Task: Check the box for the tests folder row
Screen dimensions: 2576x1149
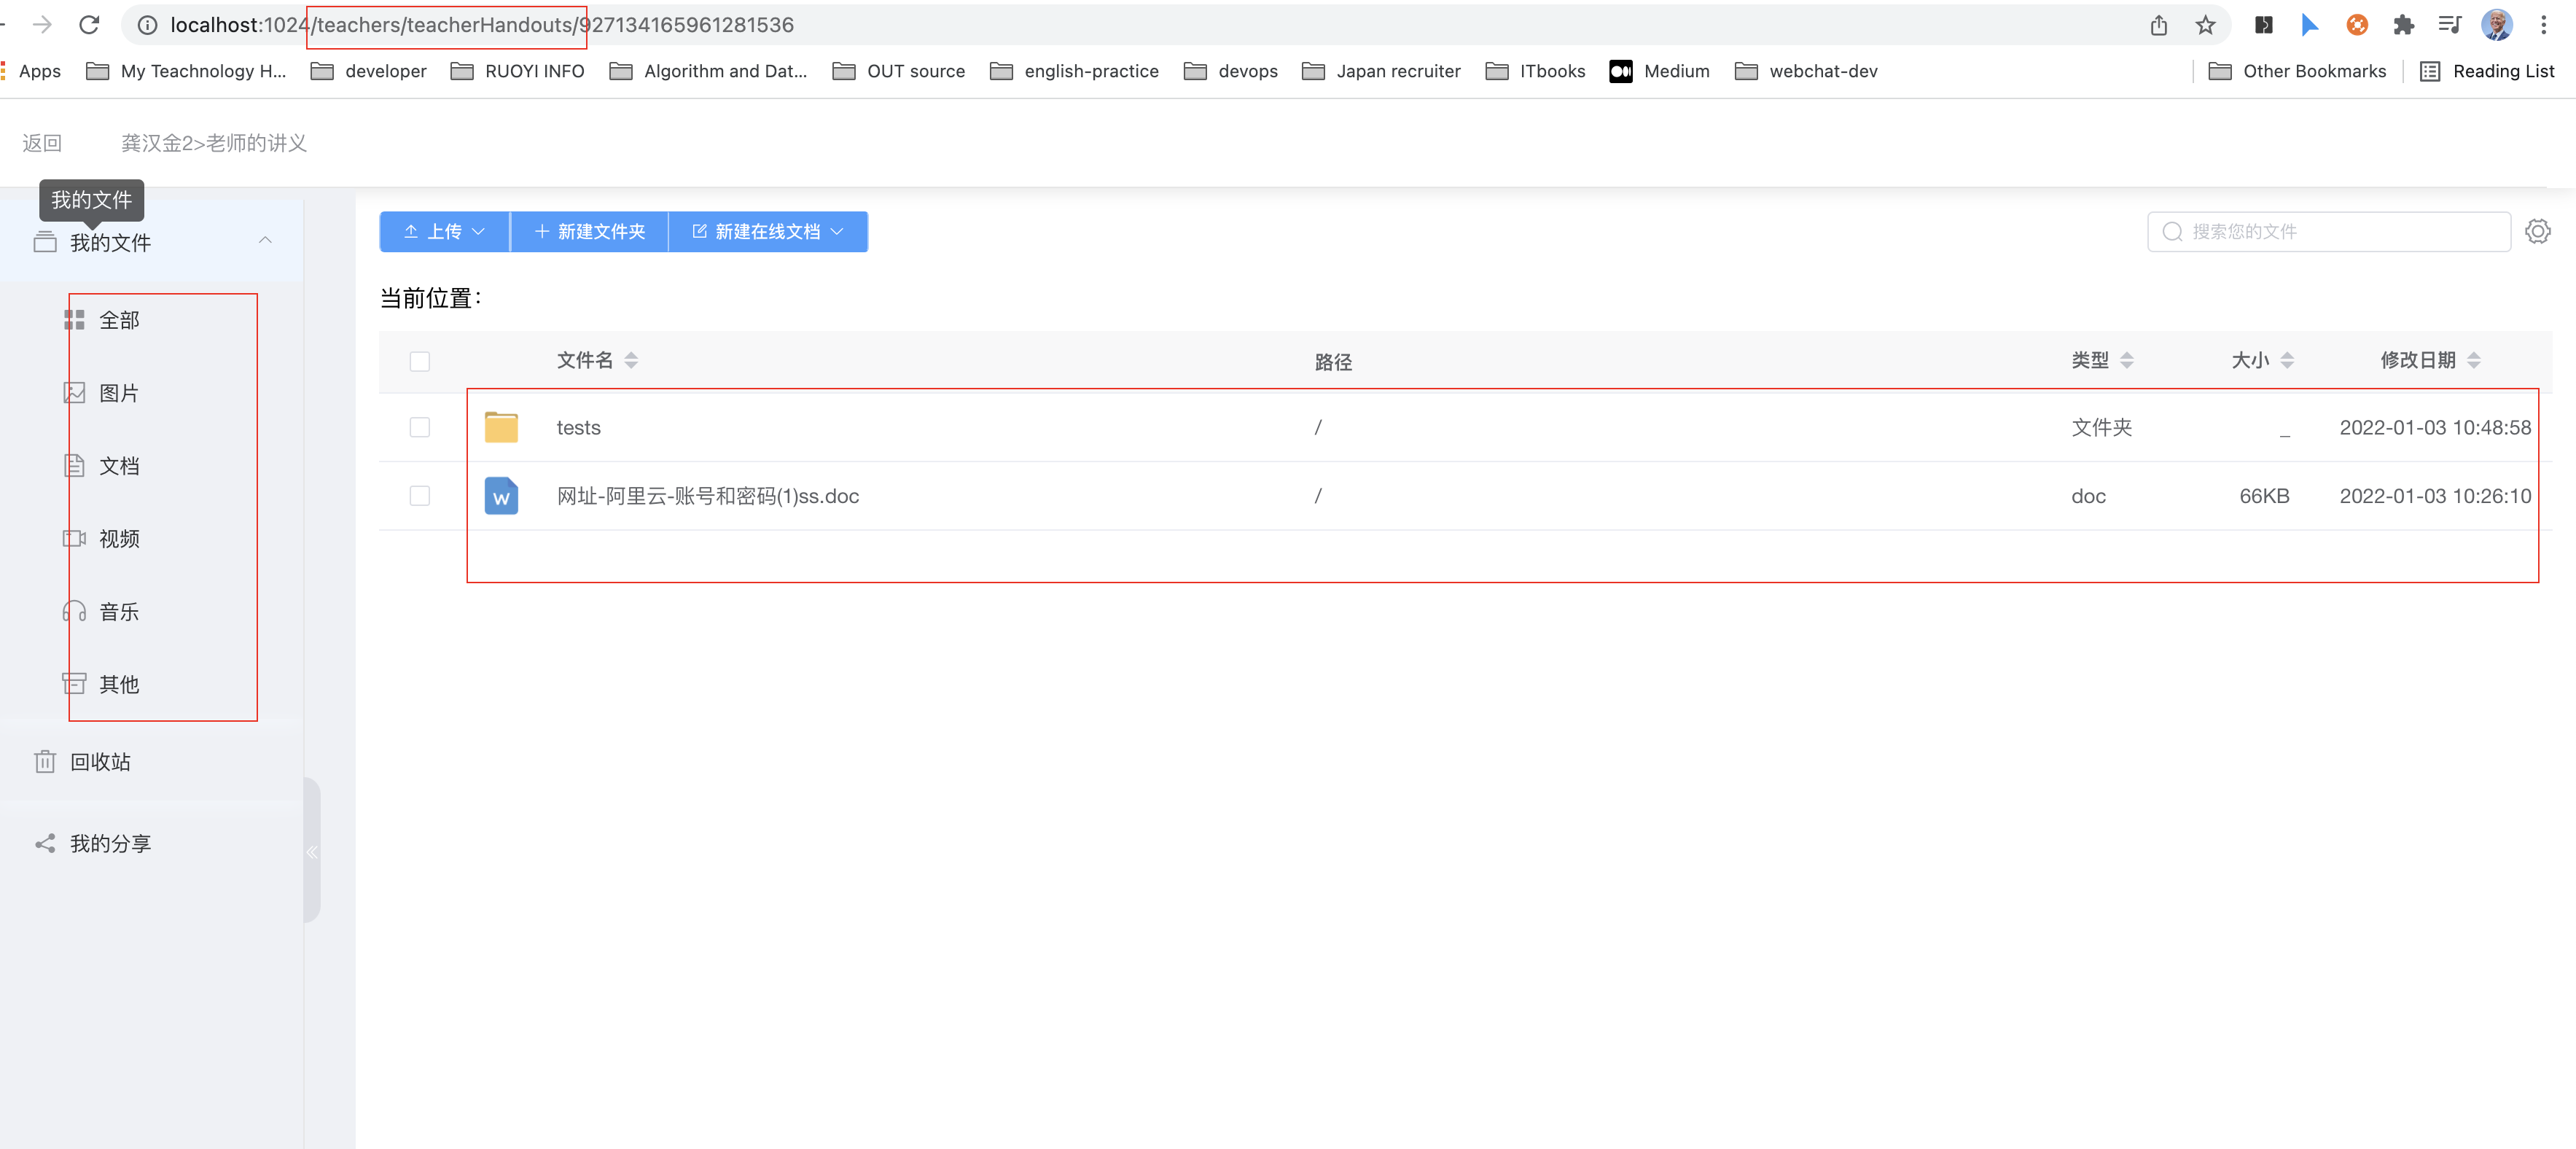Action: [420, 427]
